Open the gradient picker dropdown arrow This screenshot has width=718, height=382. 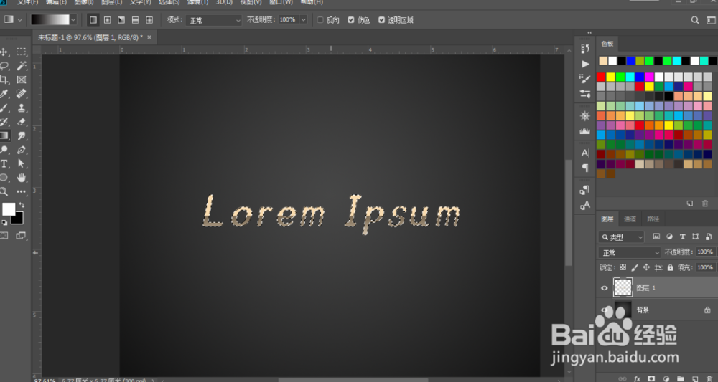pos(73,20)
